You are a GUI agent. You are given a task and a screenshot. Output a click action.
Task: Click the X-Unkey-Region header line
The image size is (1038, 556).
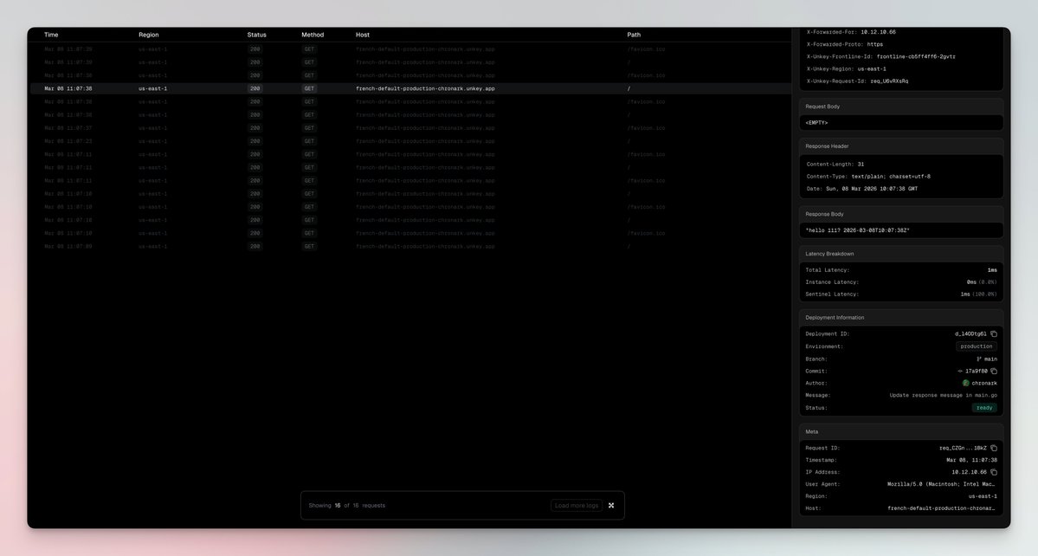tap(846, 68)
